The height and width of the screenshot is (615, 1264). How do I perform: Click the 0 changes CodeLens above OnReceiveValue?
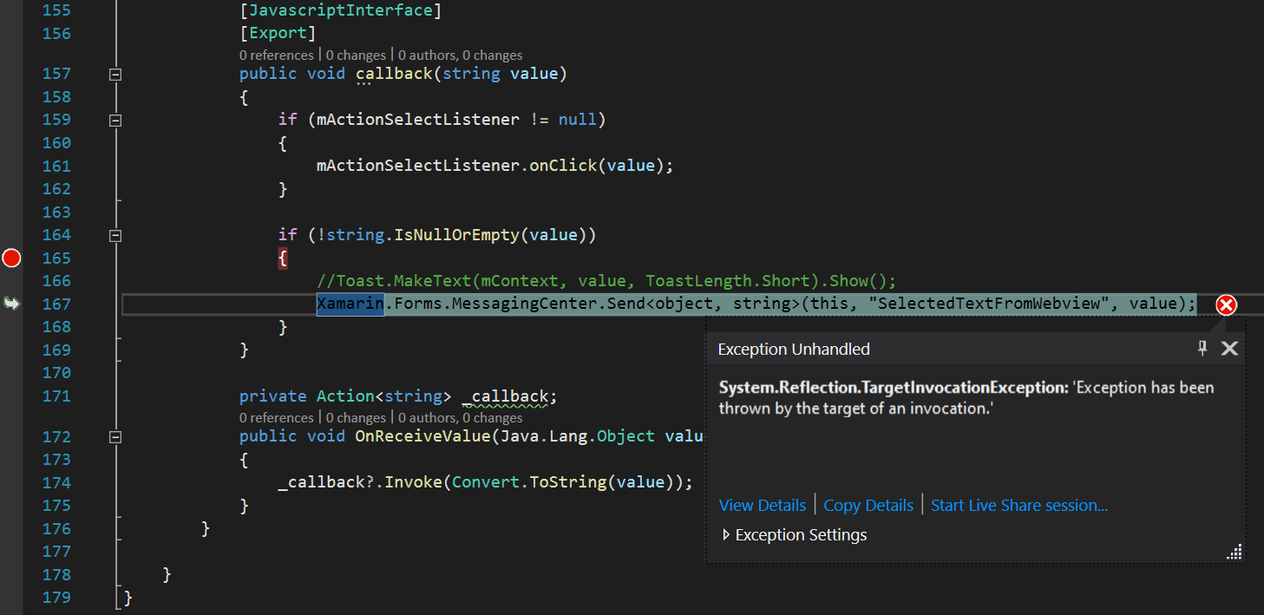[356, 417]
